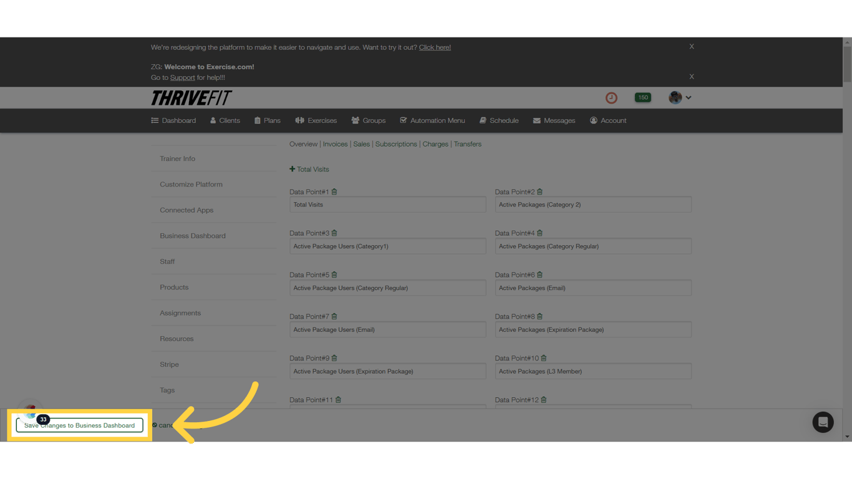Image resolution: width=852 pixels, height=479 pixels.
Task: Click the trash icon beside Data Point#5
Action: (334, 274)
